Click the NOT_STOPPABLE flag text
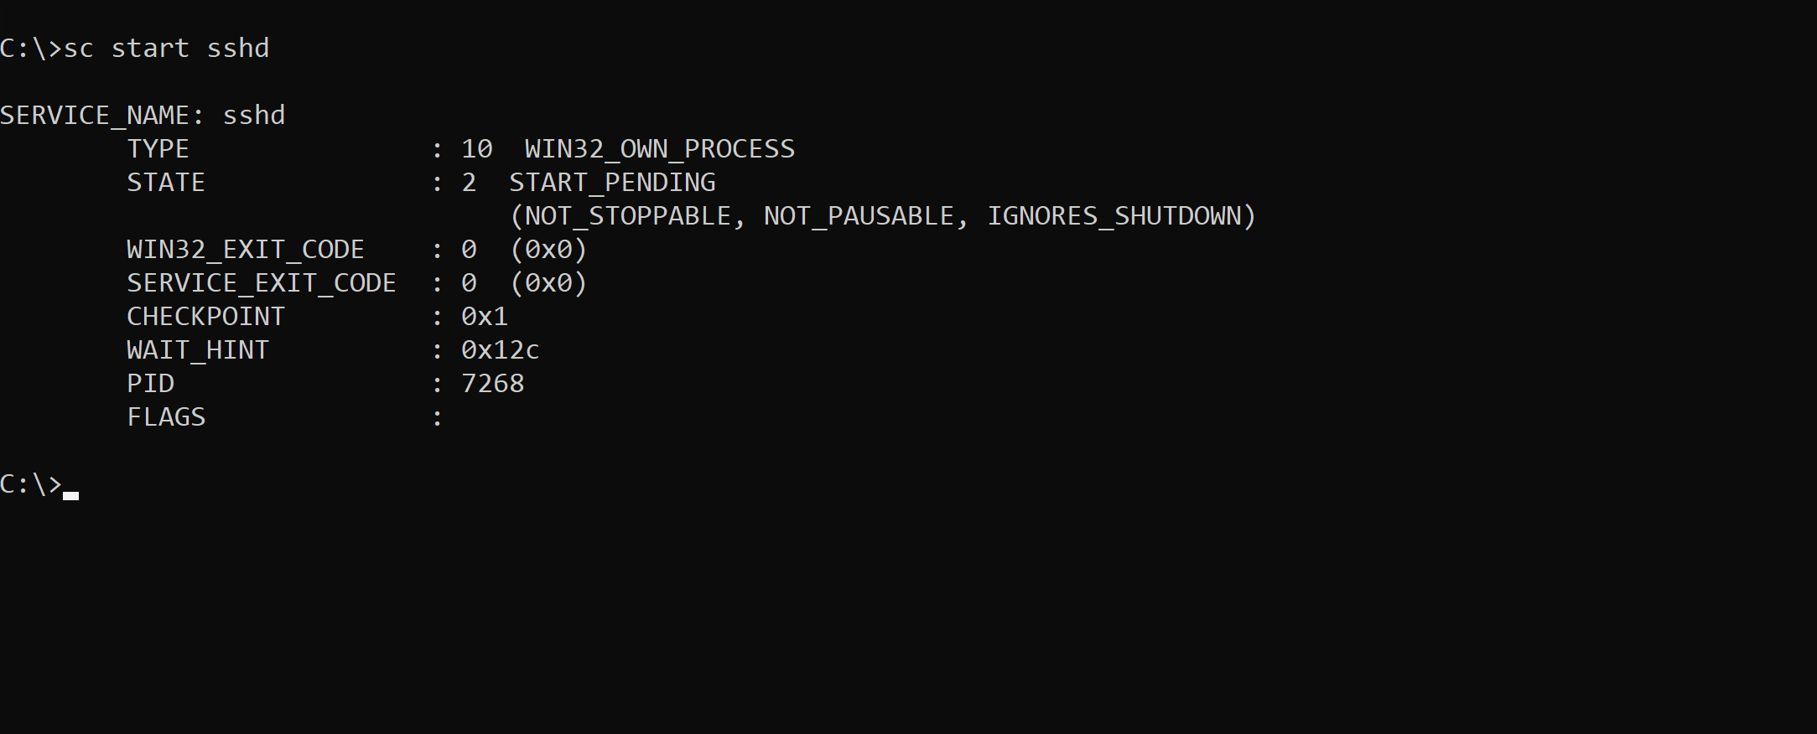This screenshot has width=1817, height=734. (x=628, y=216)
